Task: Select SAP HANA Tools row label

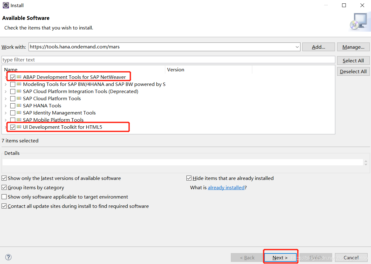Action: tap(42, 105)
